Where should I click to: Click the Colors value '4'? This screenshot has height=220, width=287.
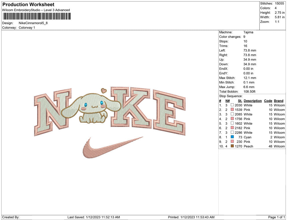[x=276, y=8]
